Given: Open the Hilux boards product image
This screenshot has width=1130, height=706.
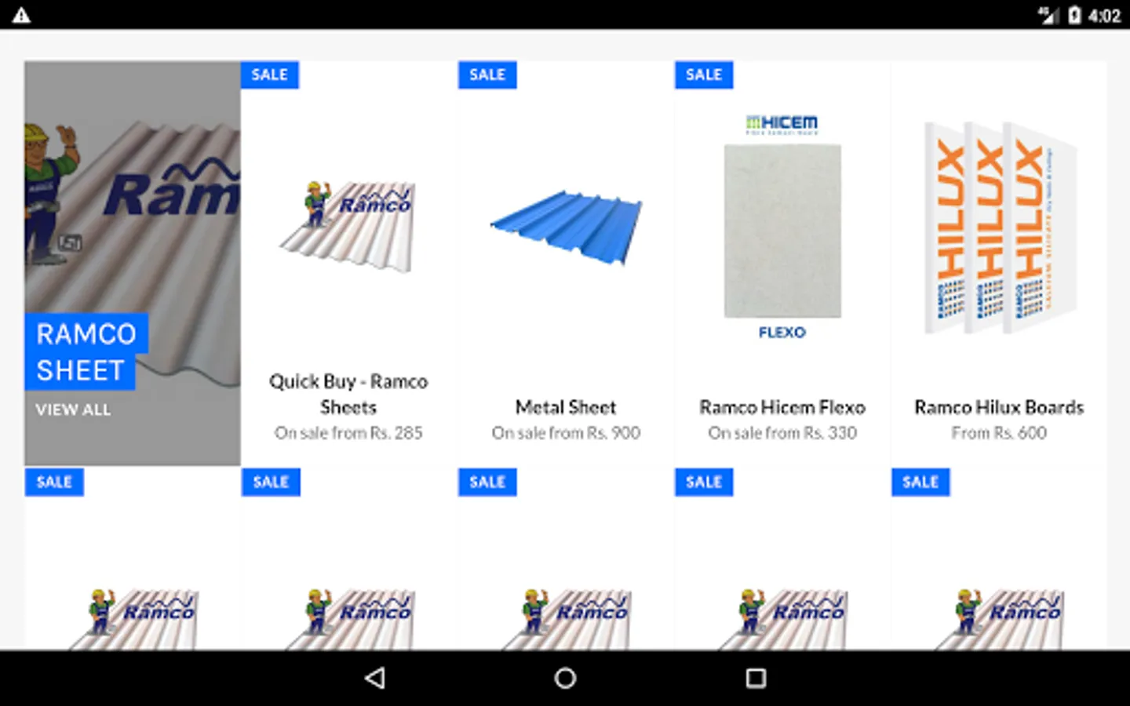Looking at the screenshot, I should [x=999, y=227].
